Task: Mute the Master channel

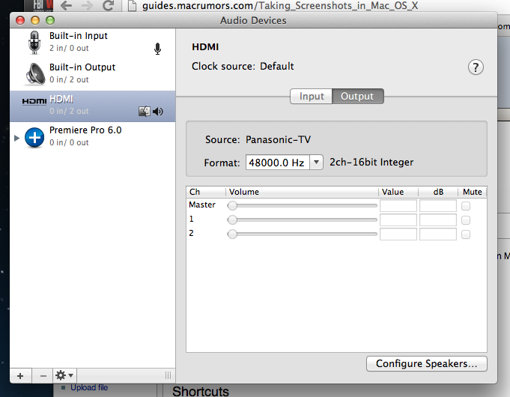Action: click(466, 206)
